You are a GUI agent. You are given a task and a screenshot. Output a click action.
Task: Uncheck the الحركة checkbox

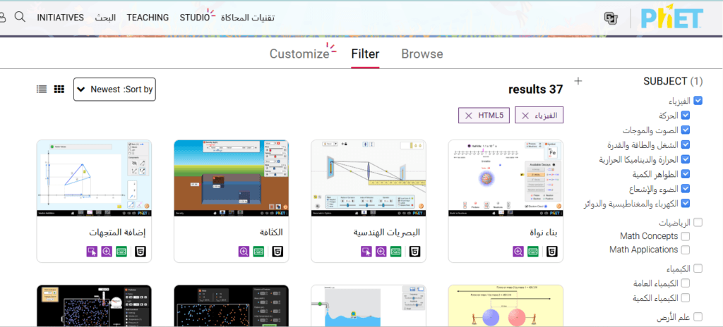[684, 116]
